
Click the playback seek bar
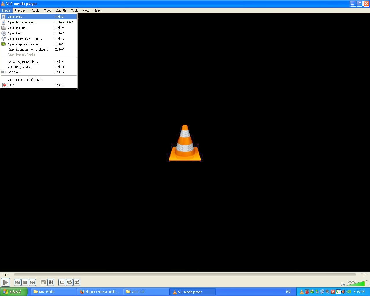[x=185, y=275]
